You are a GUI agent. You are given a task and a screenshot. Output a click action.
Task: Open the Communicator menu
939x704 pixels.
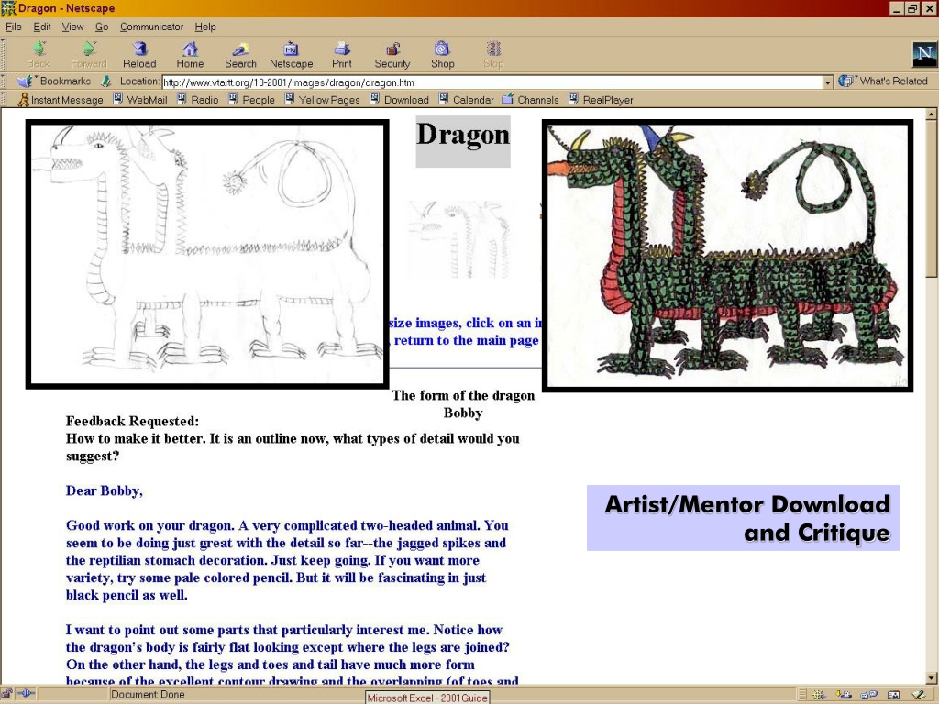(151, 27)
